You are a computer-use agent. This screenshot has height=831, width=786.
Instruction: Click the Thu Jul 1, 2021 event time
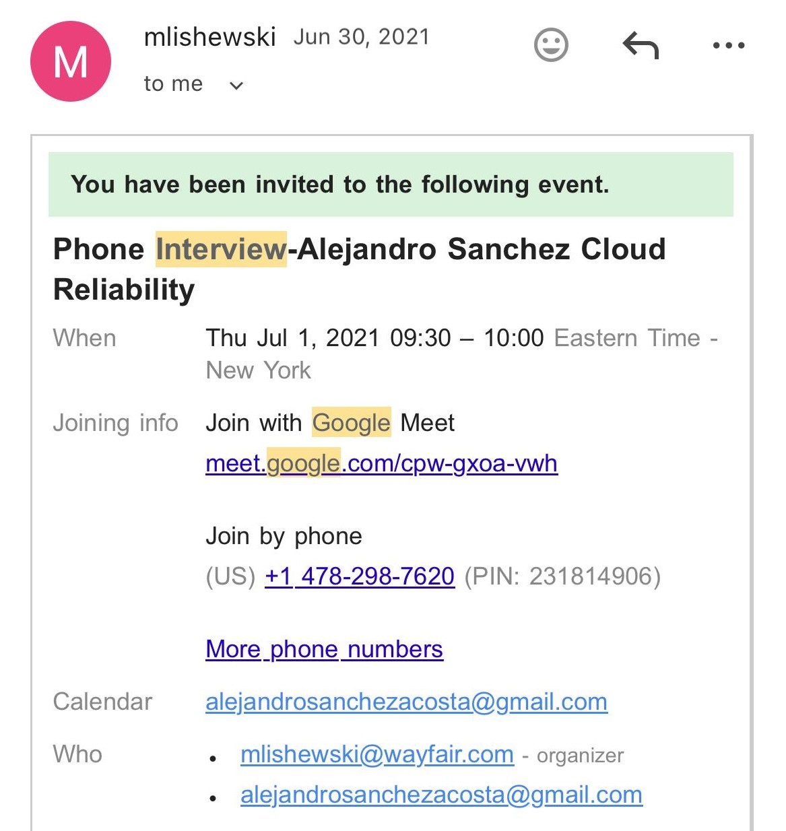point(374,338)
